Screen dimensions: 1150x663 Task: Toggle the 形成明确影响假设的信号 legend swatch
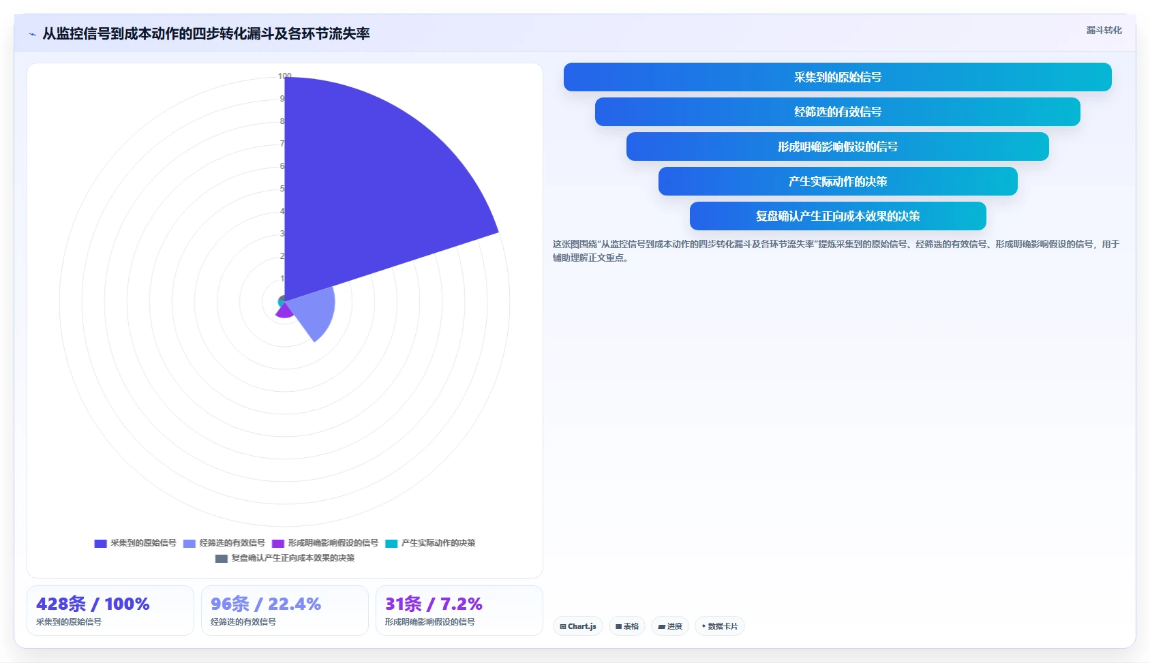click(x=277, y=543)
